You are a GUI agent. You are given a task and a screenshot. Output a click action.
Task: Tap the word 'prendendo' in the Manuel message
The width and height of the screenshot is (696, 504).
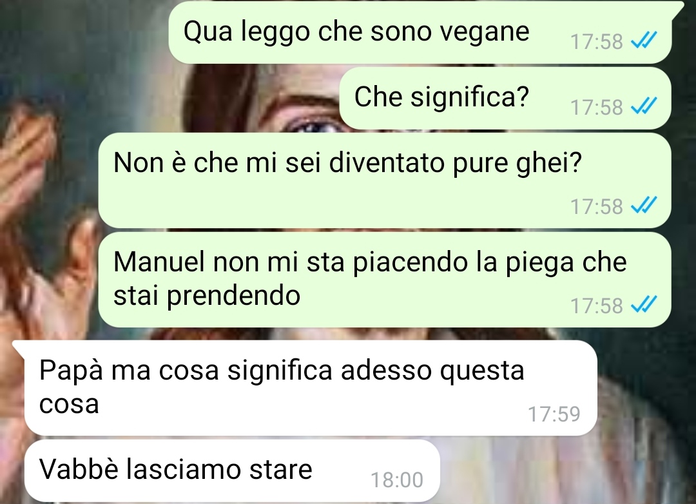pos(233,296)
